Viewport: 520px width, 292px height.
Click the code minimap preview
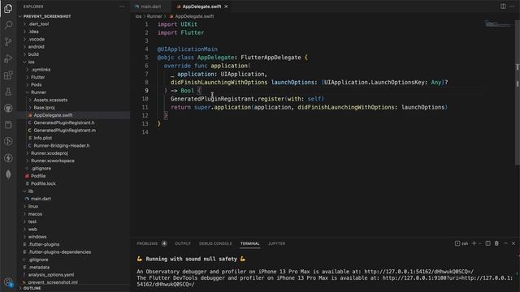click(x=497, y=24)
